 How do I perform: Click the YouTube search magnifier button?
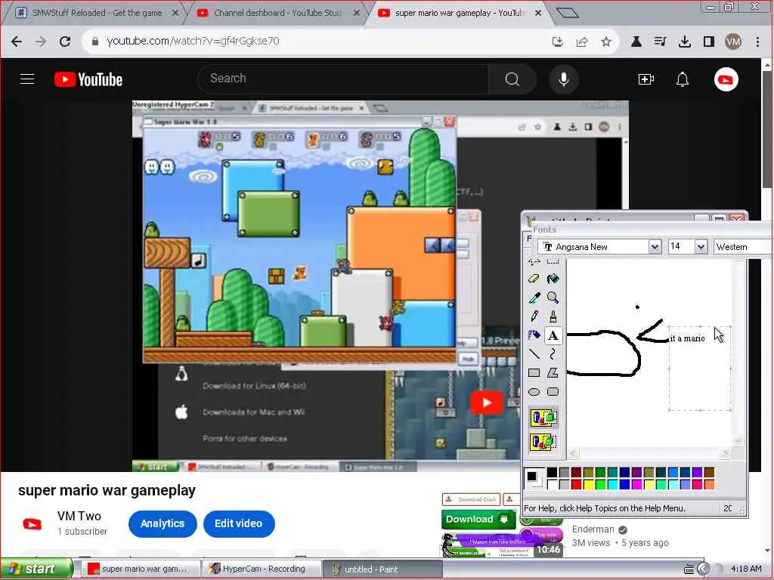pos(512,79)
